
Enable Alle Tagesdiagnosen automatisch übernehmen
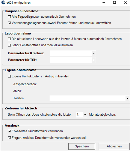tap(9, 17)
